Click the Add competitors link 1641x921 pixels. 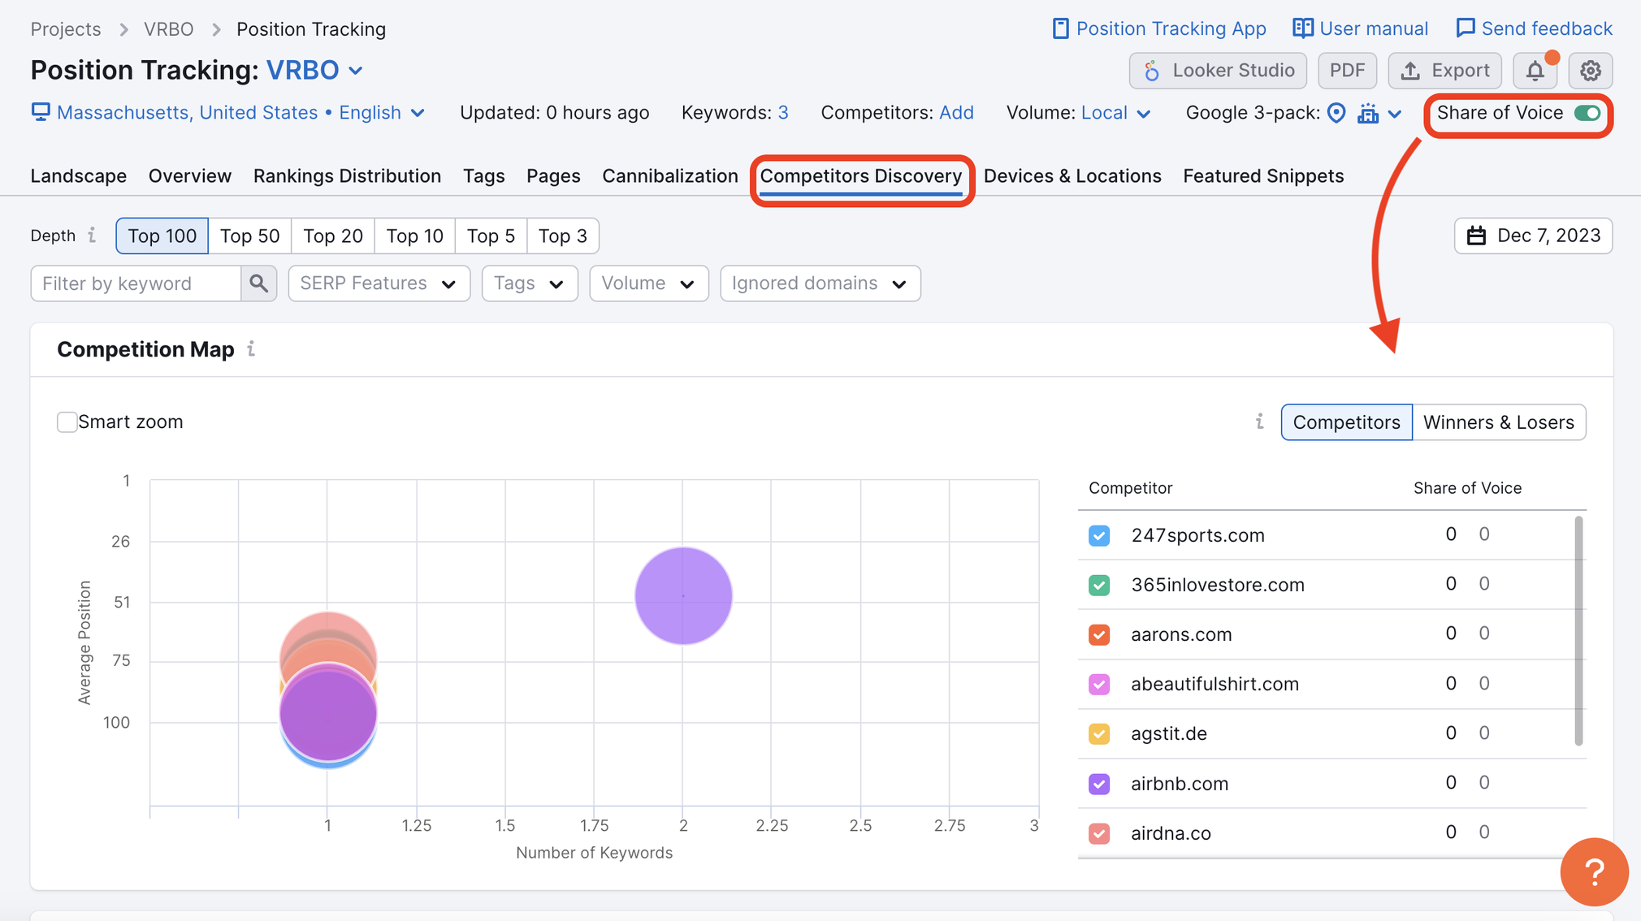click(956, 113)
